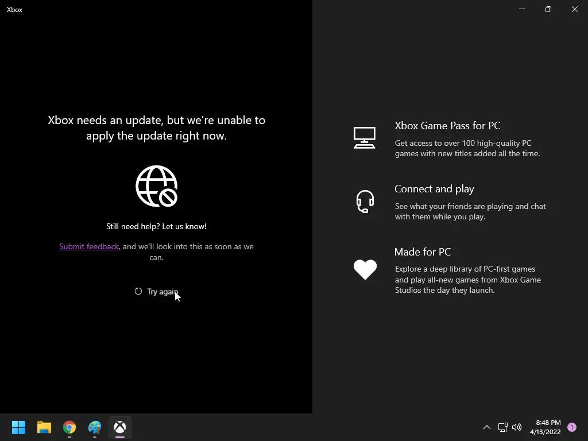Click the Connect and play heading
Screen dimensions: 588x441
pyautogui.click(x=434, y=189)
